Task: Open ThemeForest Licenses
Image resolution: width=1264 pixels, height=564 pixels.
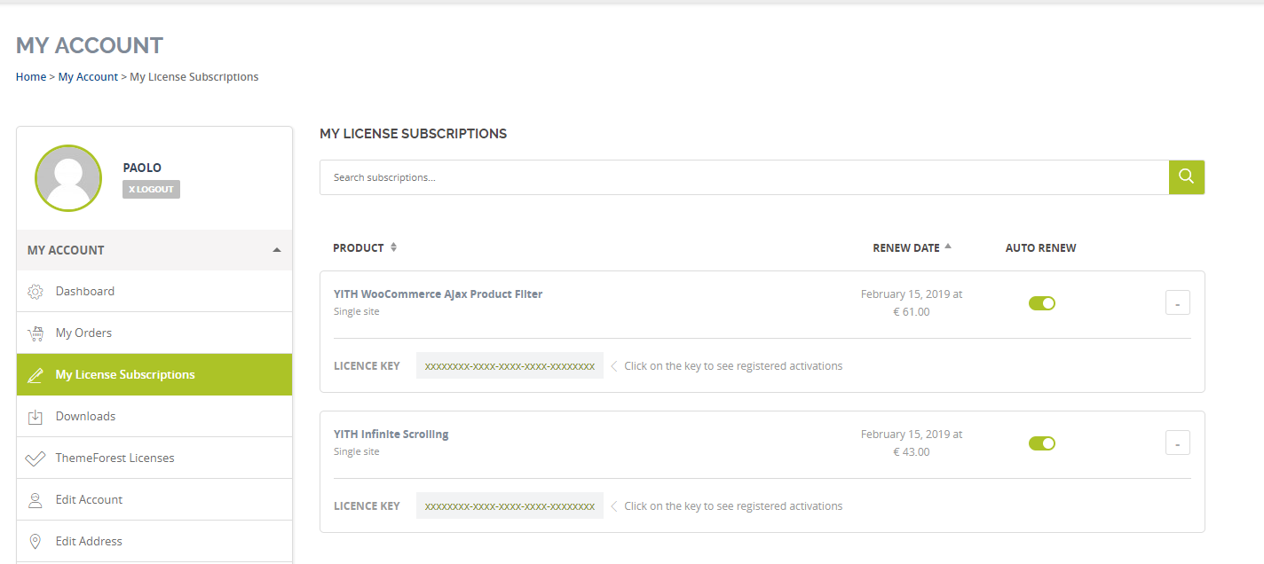Action: pyautogui.click(x=154, y=458)
